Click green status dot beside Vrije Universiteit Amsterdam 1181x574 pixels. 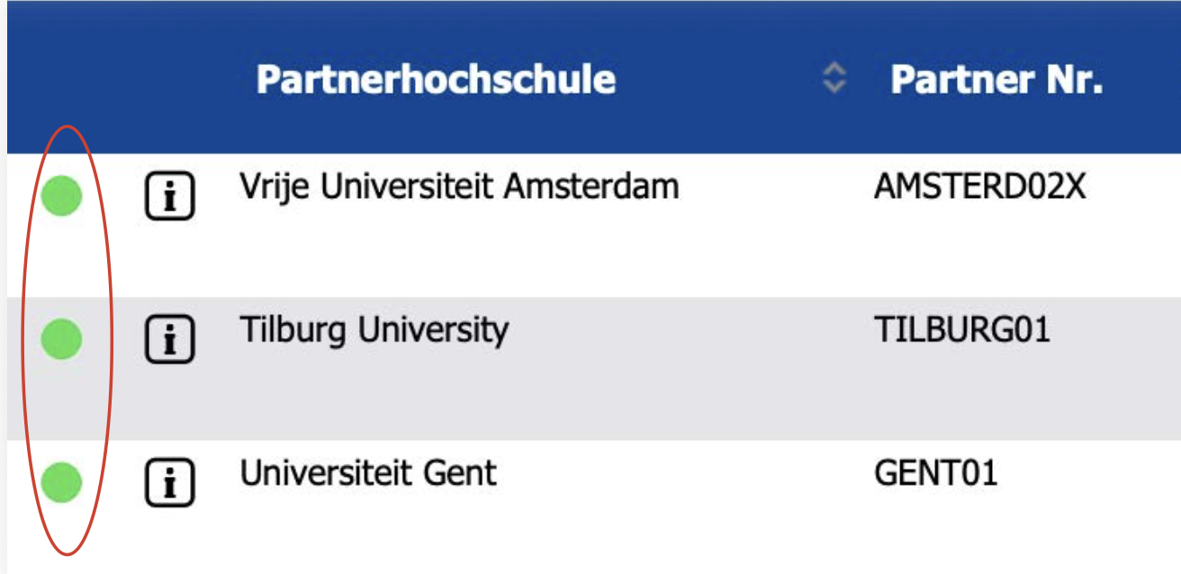(62, 196)
